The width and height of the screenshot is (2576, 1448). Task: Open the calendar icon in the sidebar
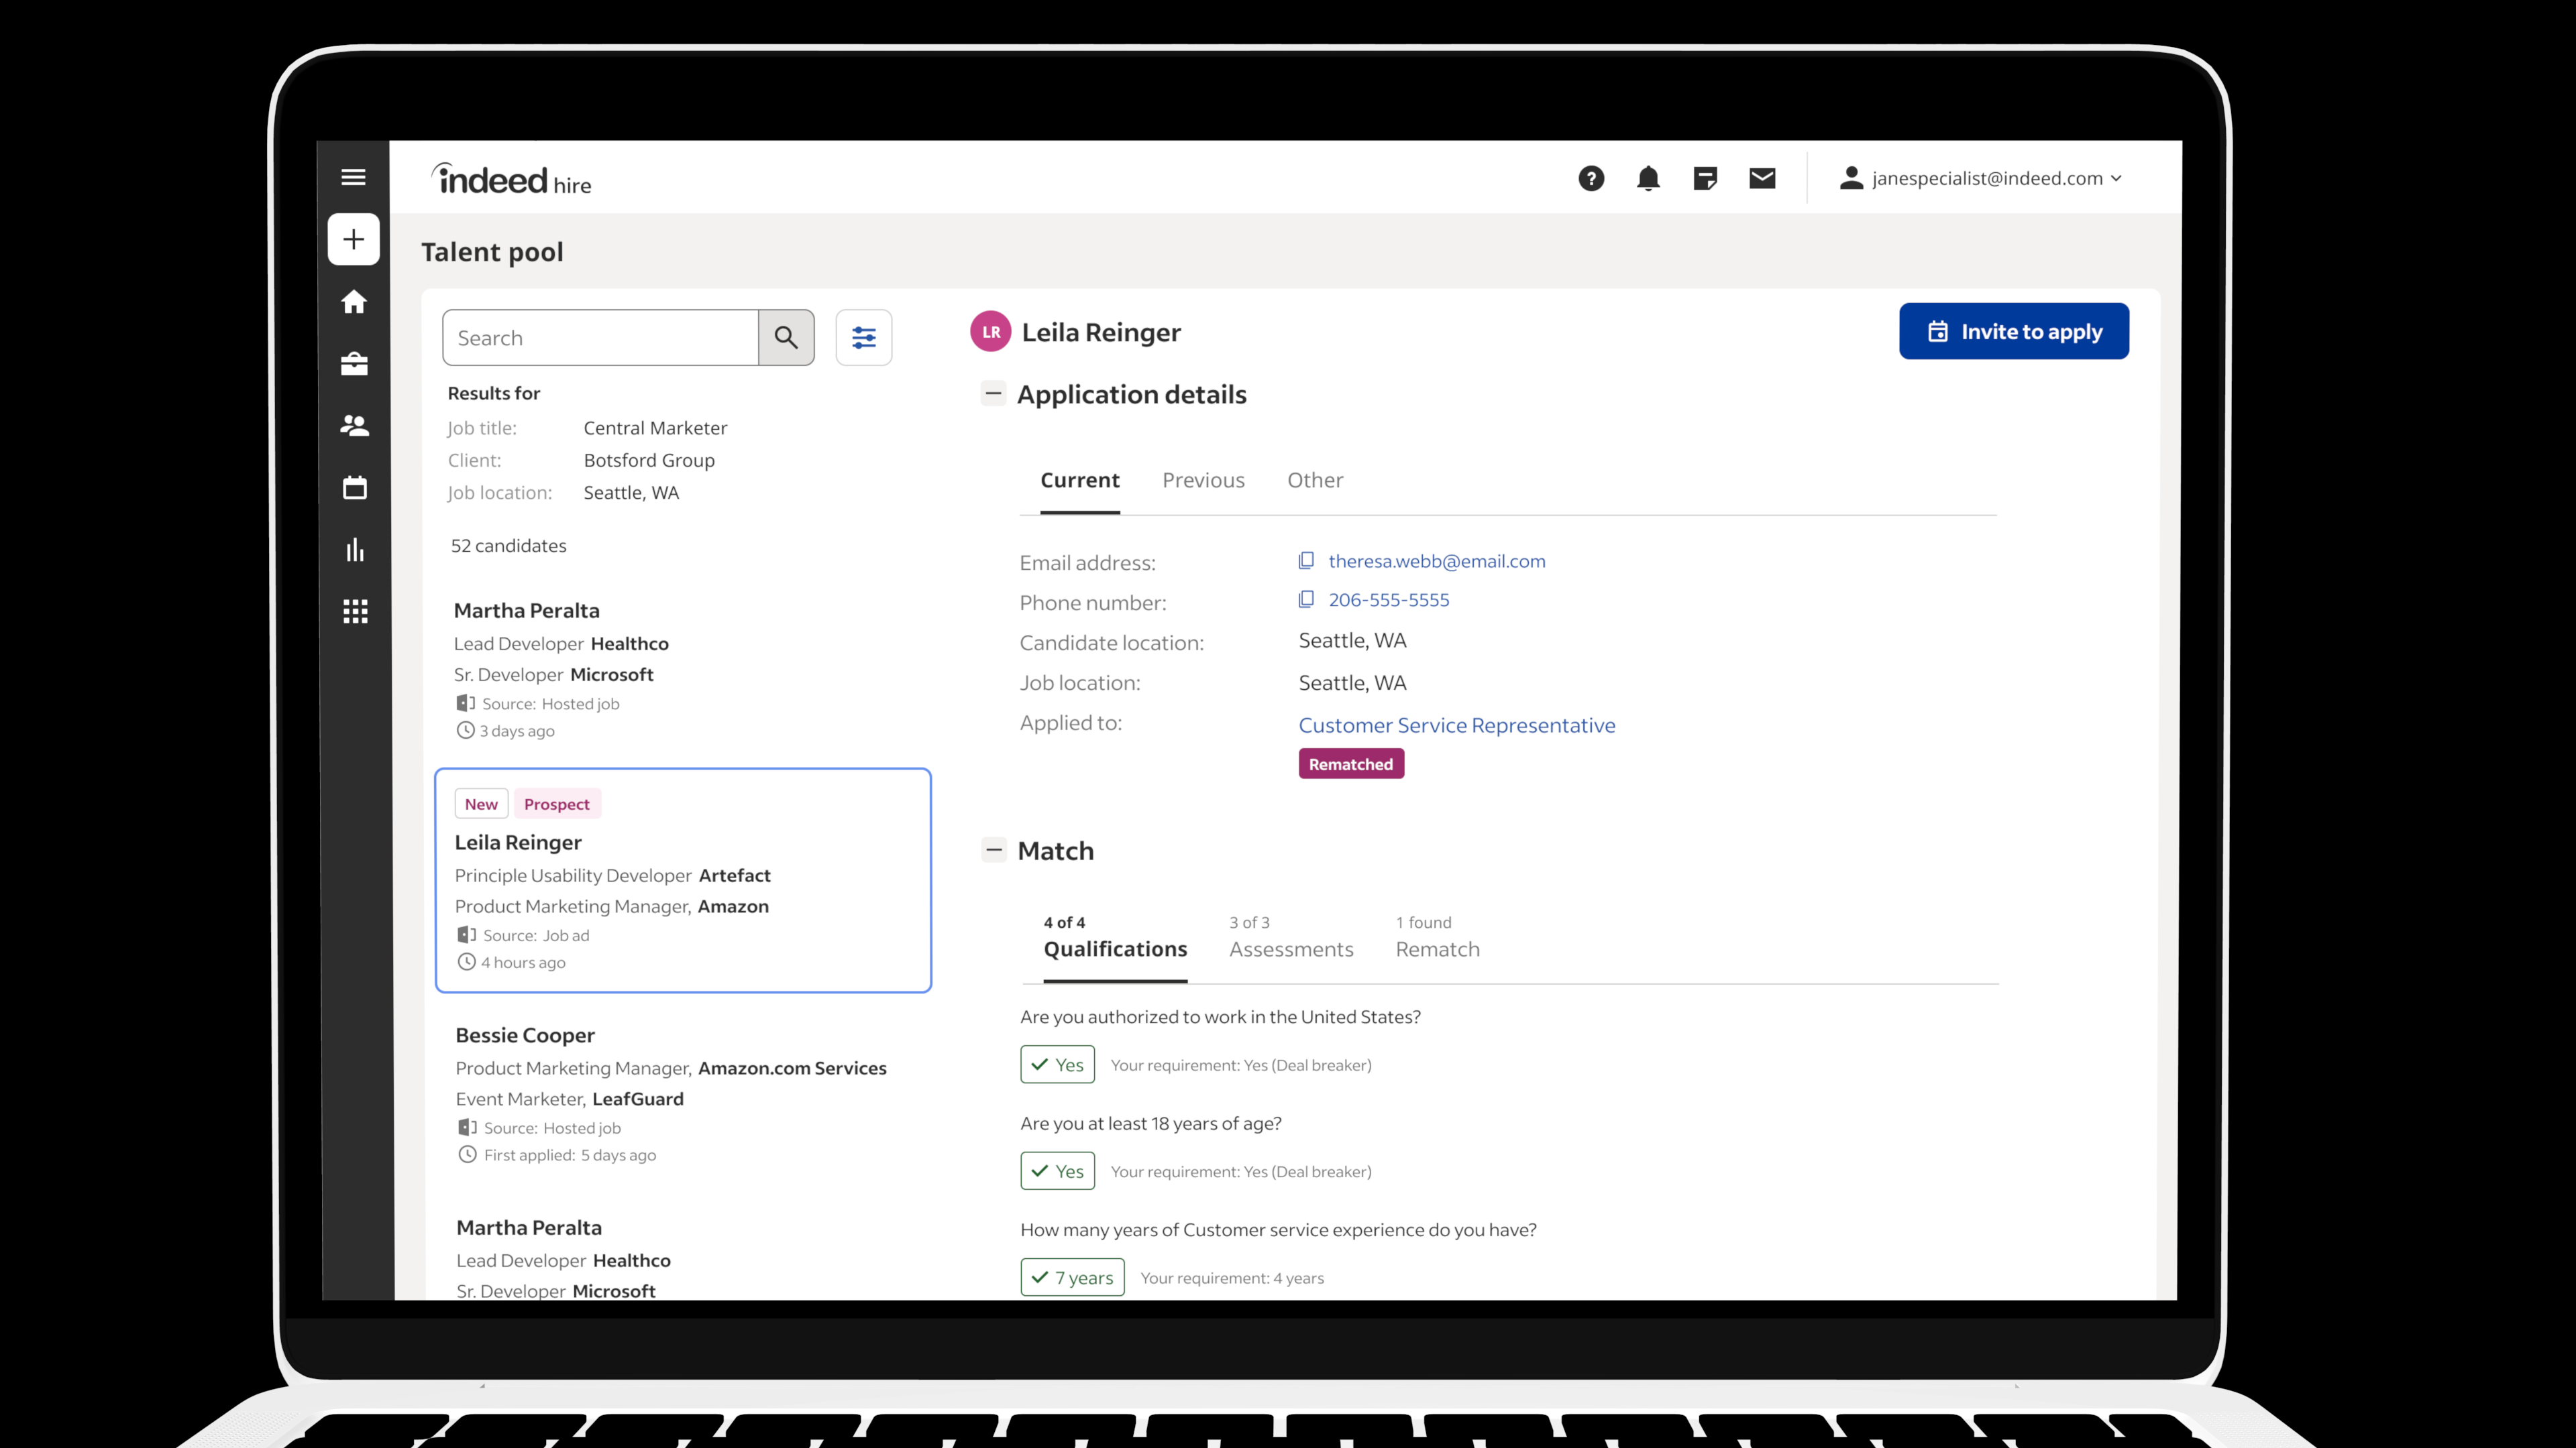tap(354, 487)
